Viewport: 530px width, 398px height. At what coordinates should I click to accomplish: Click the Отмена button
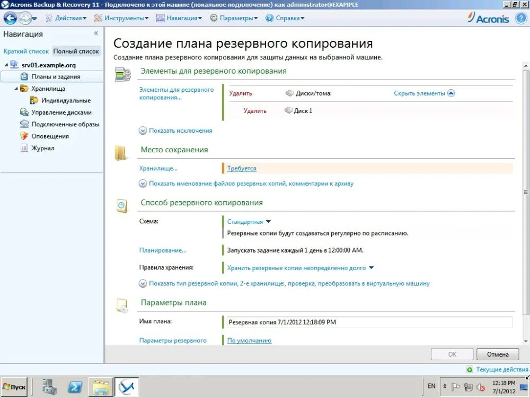[x=498, y=354]
